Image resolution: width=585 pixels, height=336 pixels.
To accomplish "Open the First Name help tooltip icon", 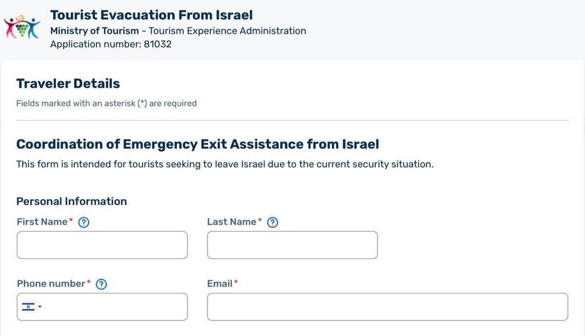I will click(x=84, y=223).
